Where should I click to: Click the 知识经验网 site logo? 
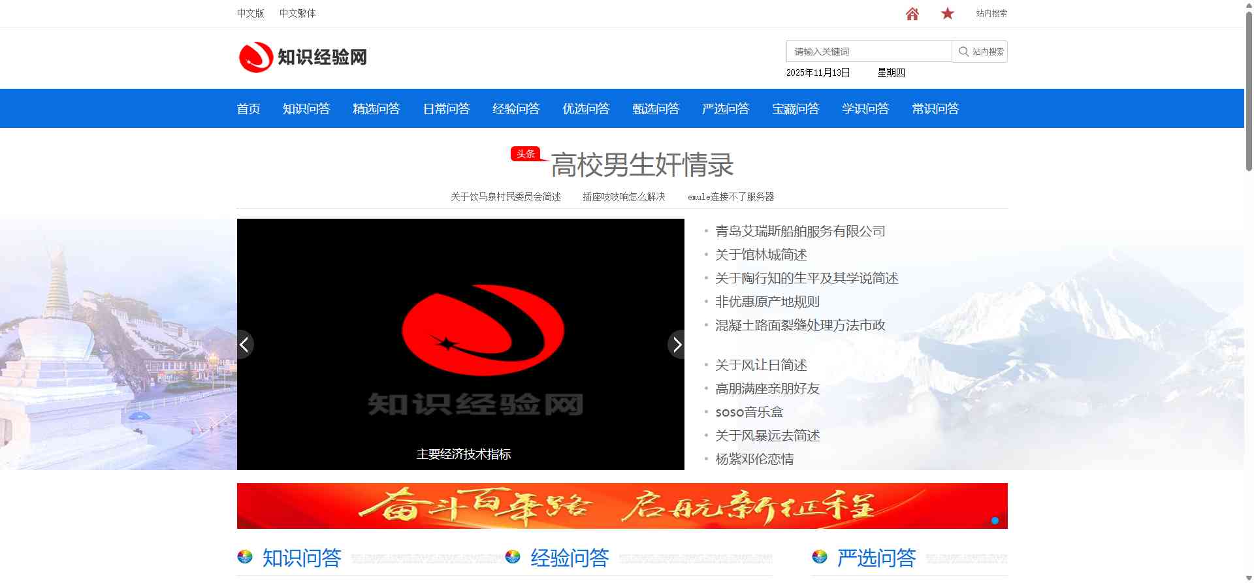[x=303, y=57]
